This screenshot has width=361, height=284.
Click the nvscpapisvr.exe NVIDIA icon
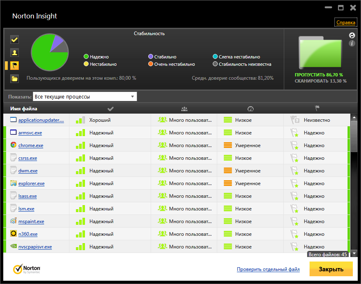point(13,246)
